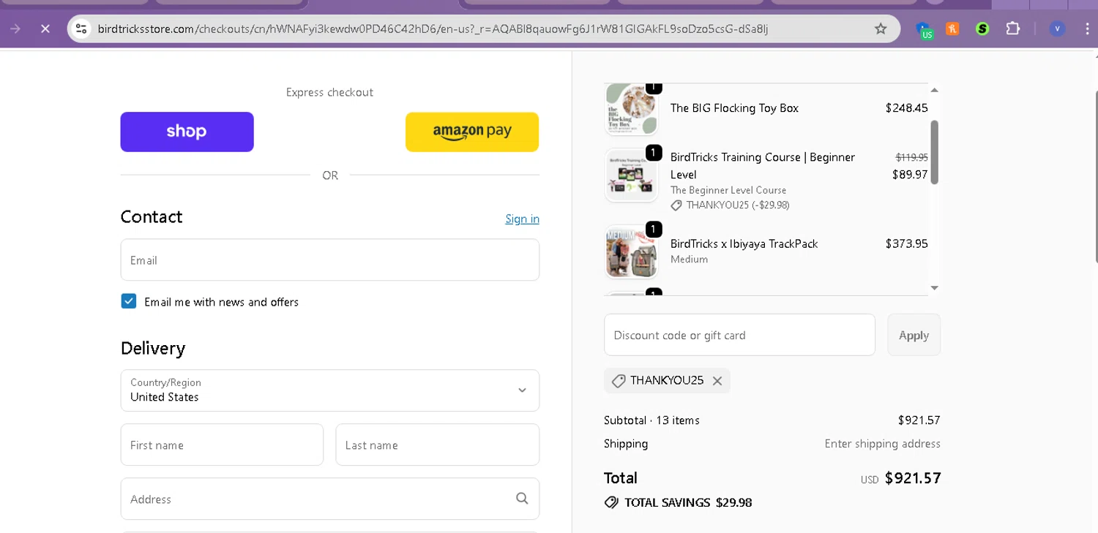This screenshot has width=1098, height=533.
Task: Open the green S extension icon
Action: click(x=982, y=29)
